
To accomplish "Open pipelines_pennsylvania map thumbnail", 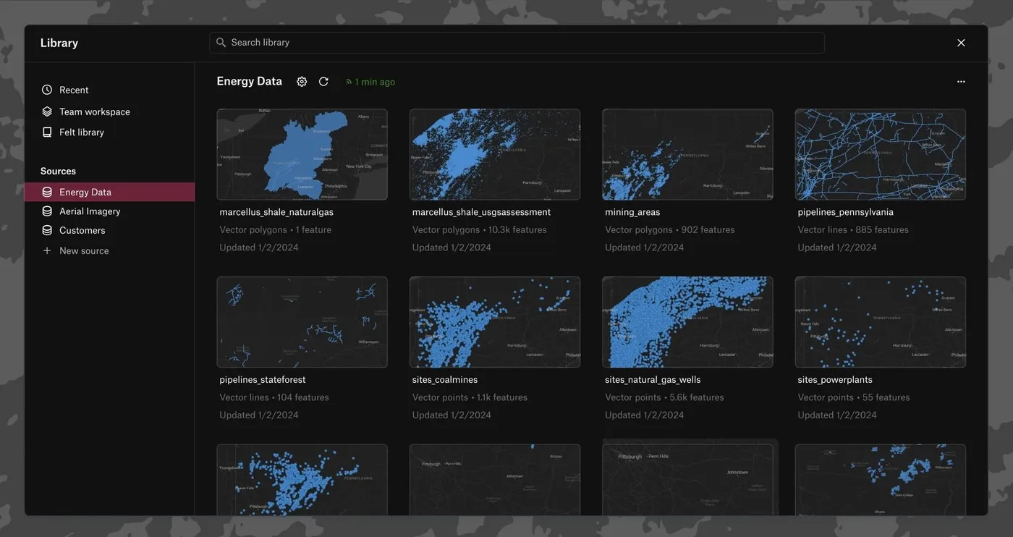I will point(881,154).
